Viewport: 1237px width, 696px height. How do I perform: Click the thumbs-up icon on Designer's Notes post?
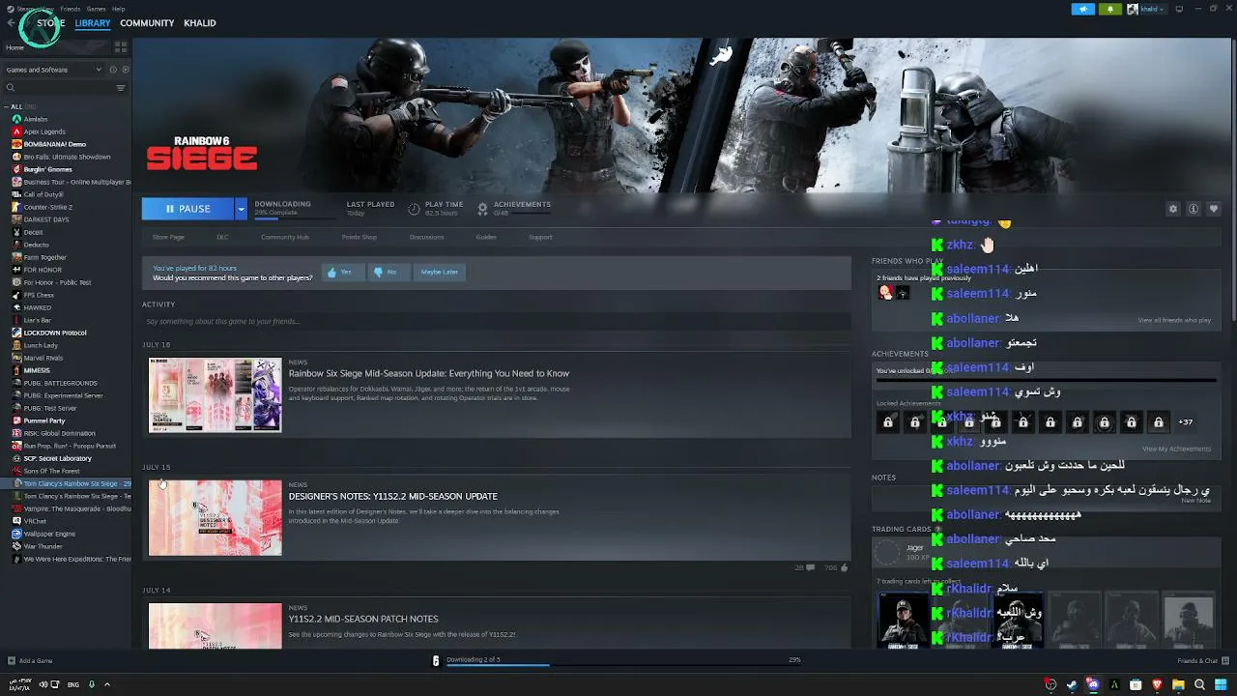(x=844, y=567)
